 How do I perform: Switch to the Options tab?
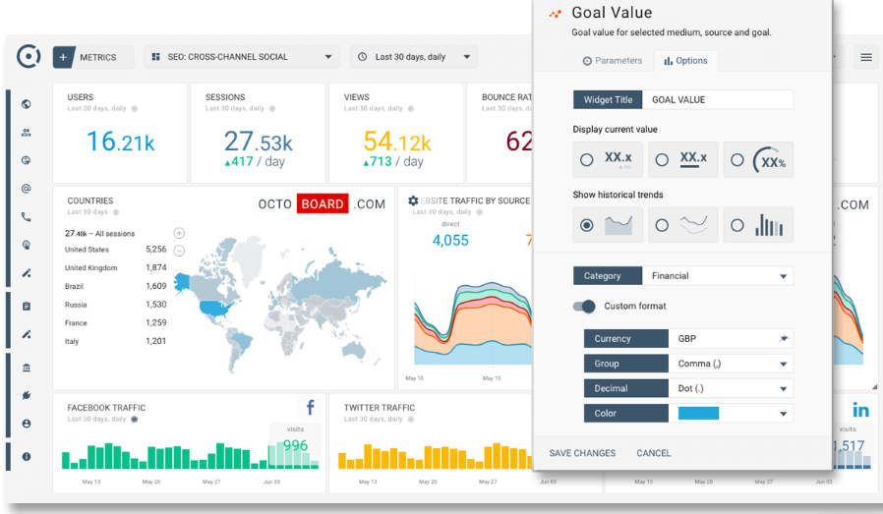coord(685,61)
